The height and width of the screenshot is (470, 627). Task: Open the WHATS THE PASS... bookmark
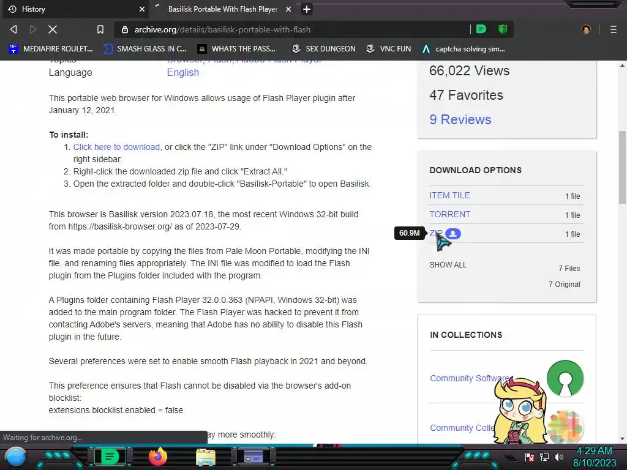[236, 49]
